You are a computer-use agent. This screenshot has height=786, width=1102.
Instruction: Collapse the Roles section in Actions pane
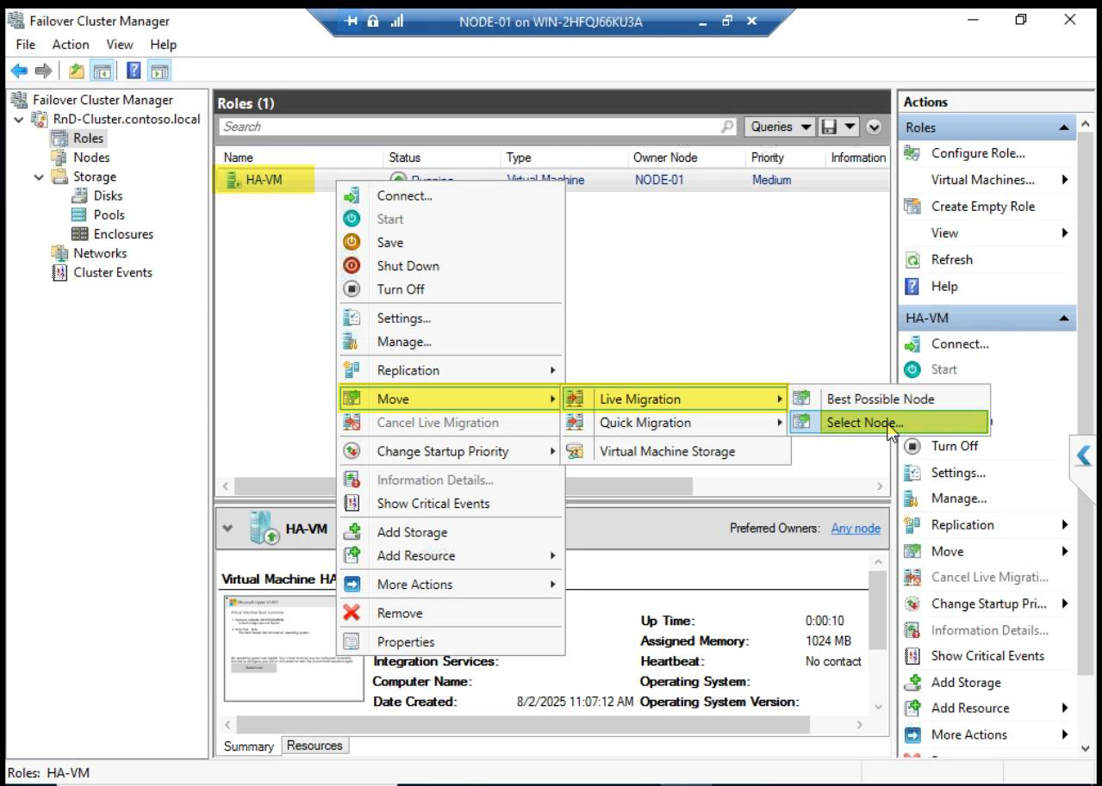(x=1064, y=127)
